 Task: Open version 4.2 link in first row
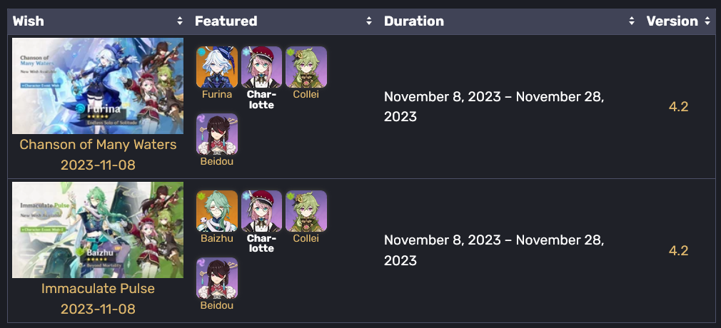[678, 106]
